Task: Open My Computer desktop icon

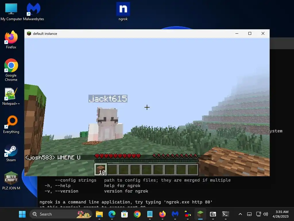Action: pyautogui.click(x=11, y=12)
